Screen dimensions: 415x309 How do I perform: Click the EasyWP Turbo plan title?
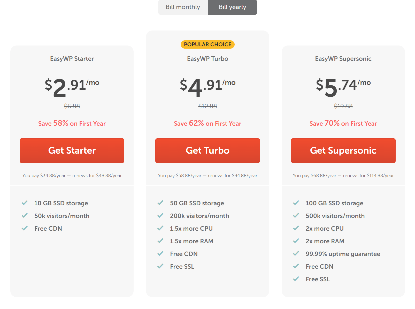(x=207, y=59)
